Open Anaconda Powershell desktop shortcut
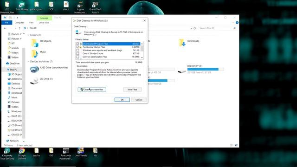The height and width of the screenshot is (167, 297). [x=66, y=154]
